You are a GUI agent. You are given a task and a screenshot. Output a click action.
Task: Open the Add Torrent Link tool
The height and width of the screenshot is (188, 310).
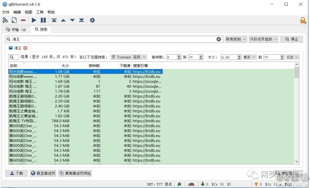point(5,20)
